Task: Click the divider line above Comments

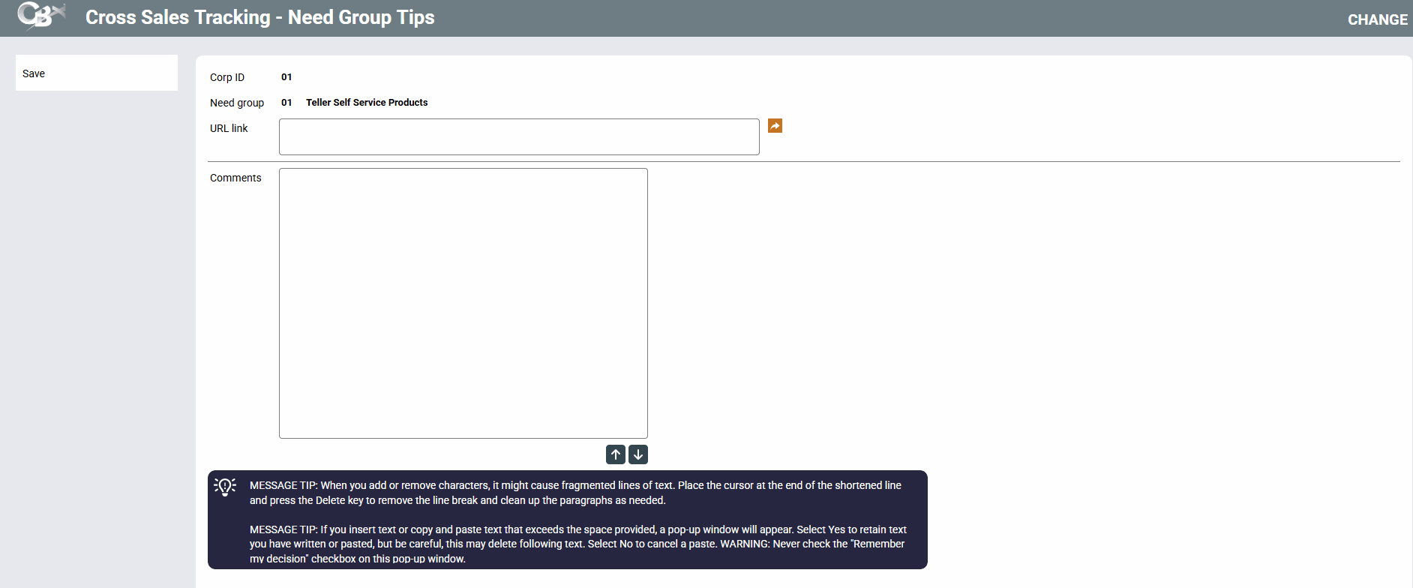Action: coord(803,161)
